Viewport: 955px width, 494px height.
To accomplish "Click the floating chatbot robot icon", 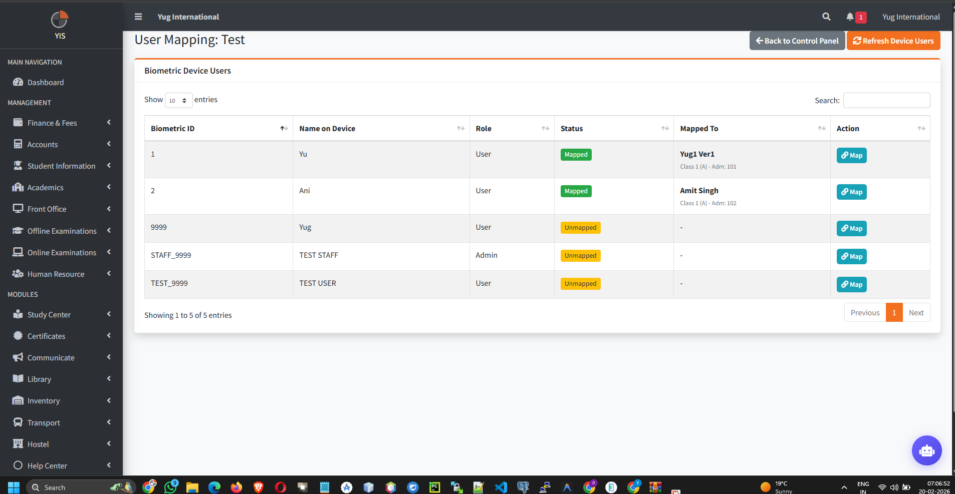I will 926,450.
